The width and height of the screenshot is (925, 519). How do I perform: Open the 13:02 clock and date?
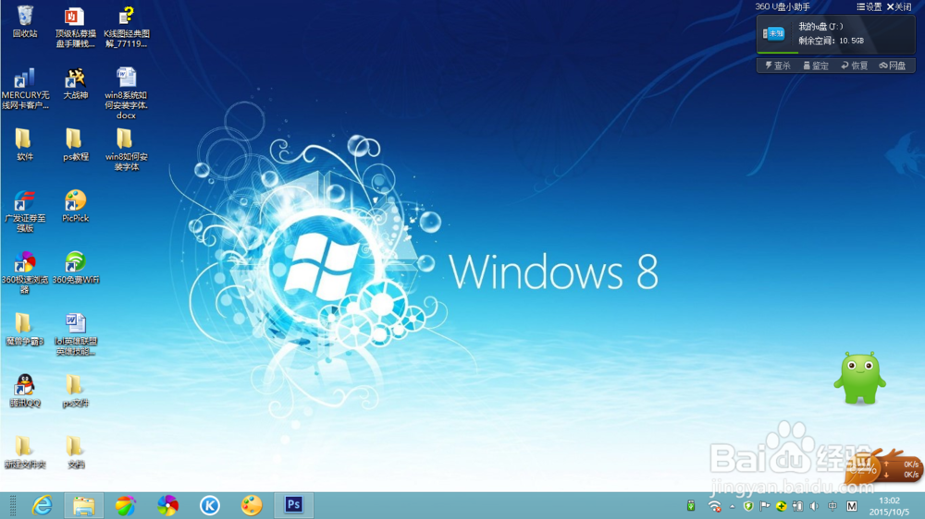coord(889,506)
